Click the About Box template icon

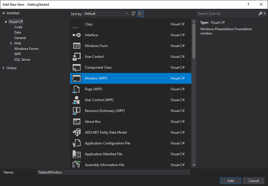76,122
